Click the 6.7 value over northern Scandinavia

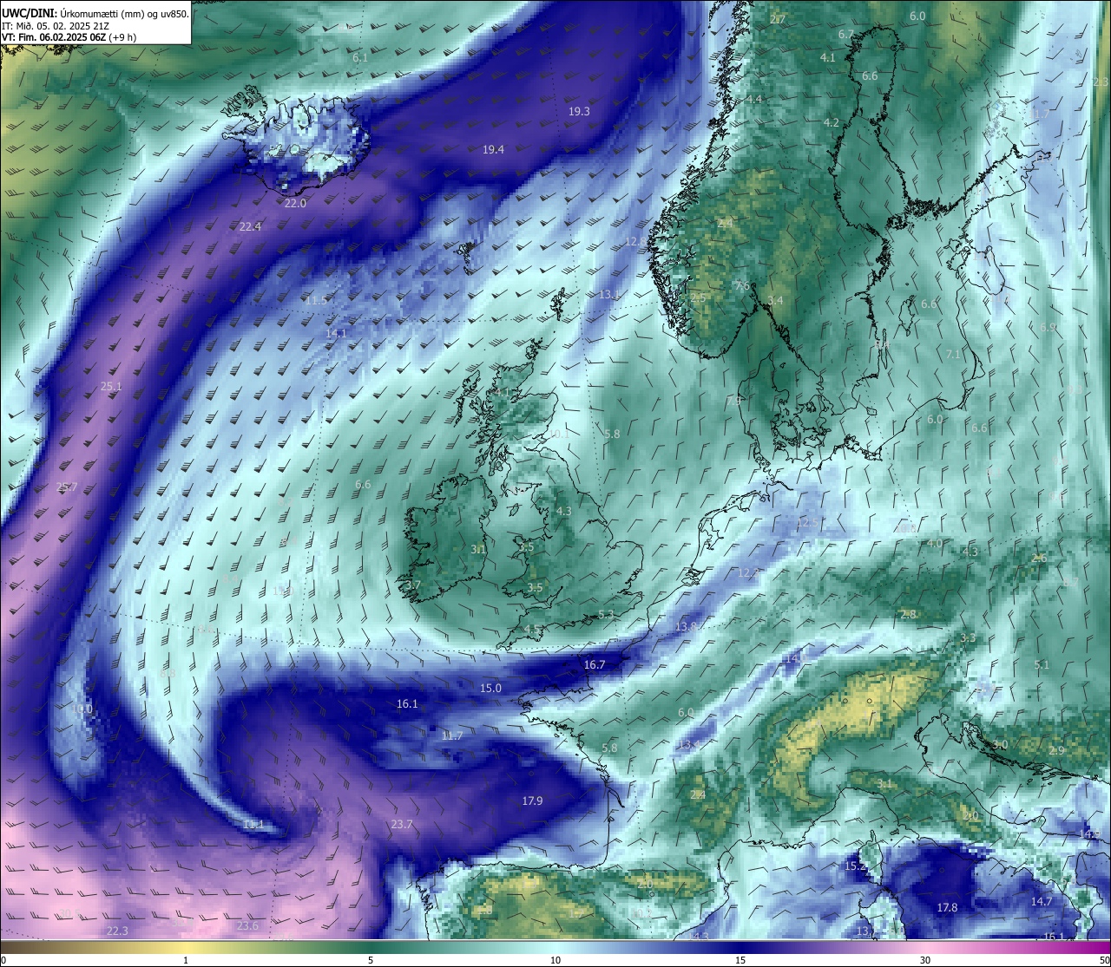846,34
